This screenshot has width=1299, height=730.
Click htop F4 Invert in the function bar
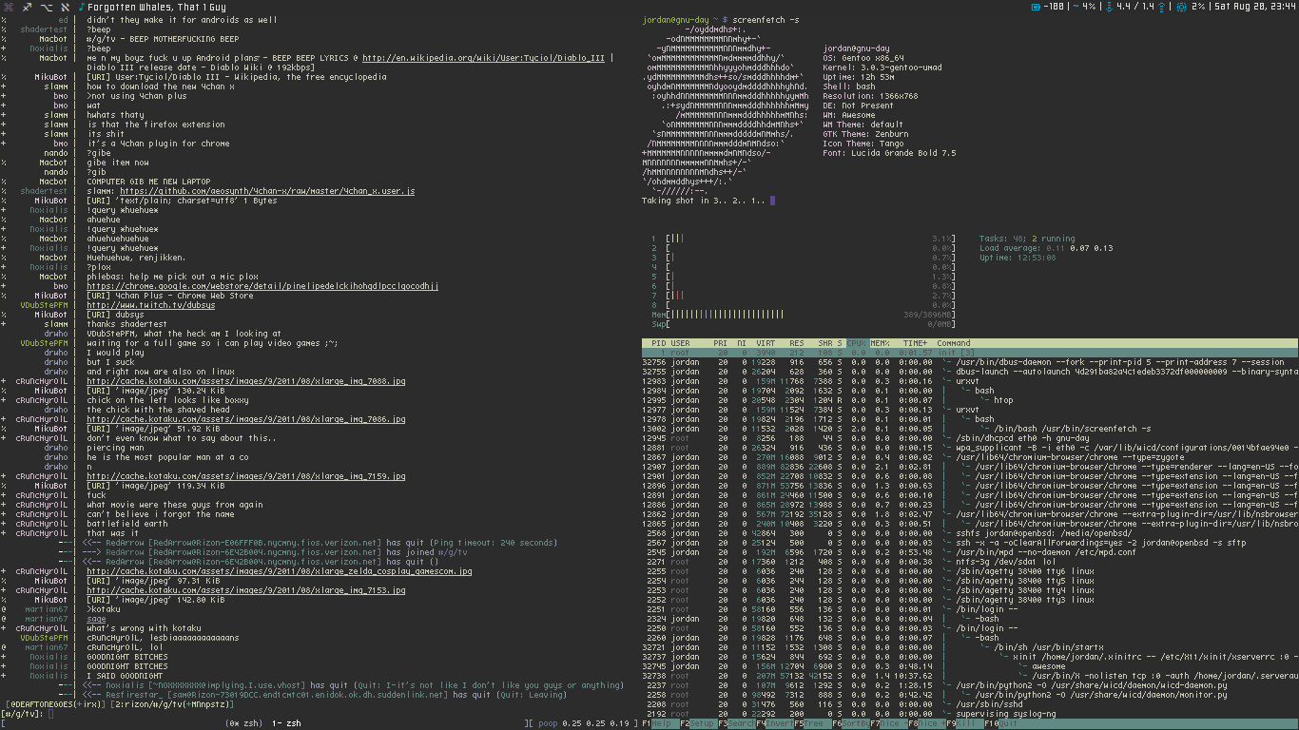pyautogui.click(x=775, y=723)
